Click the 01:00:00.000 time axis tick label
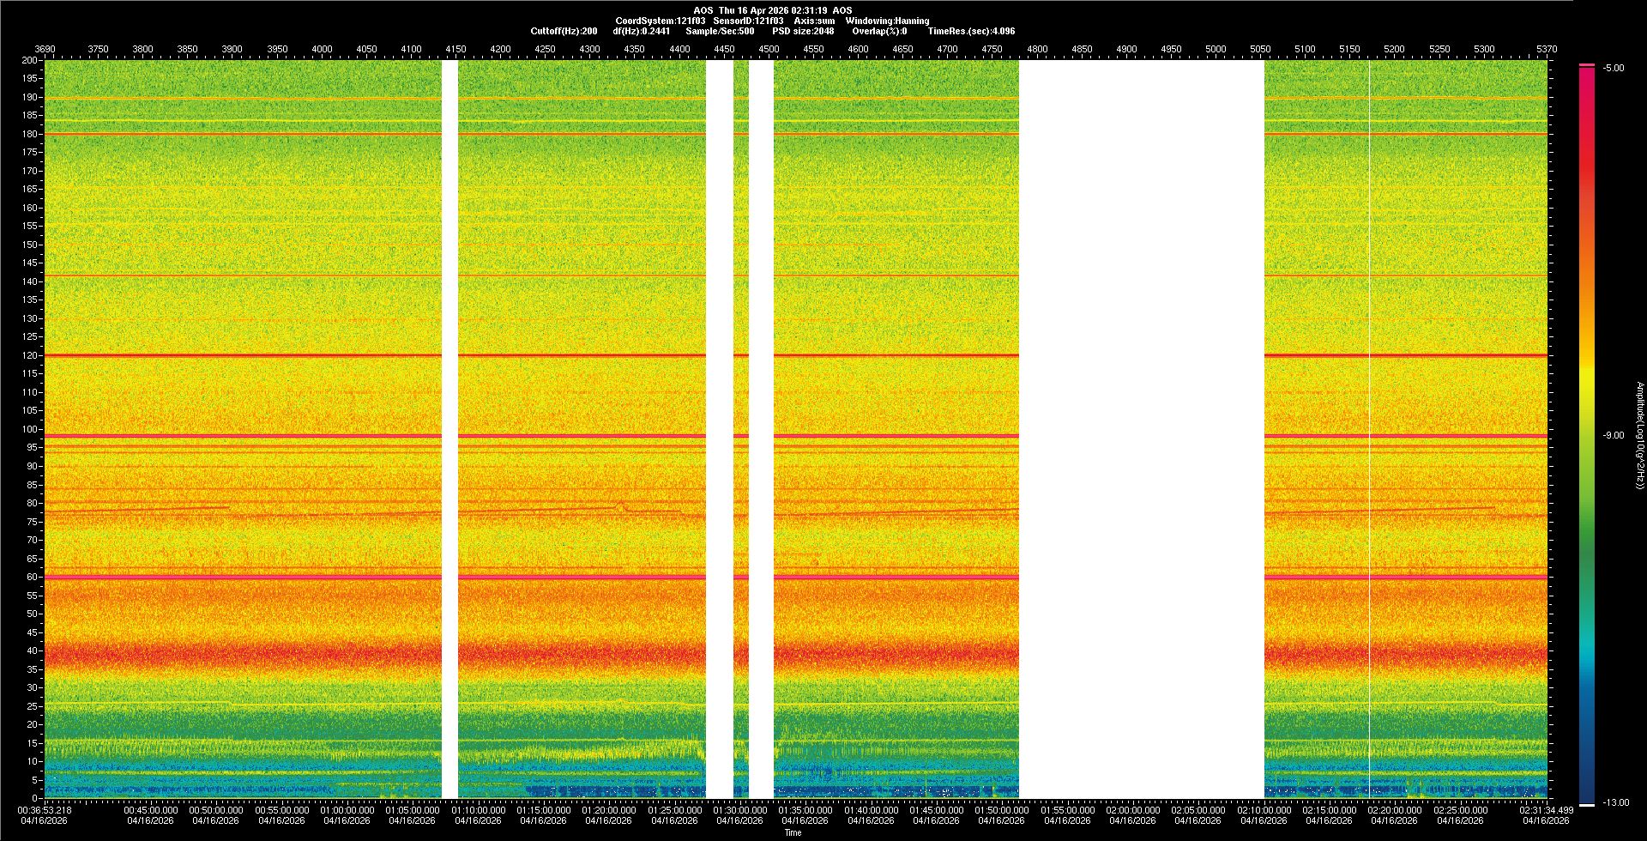 [347, 810]
